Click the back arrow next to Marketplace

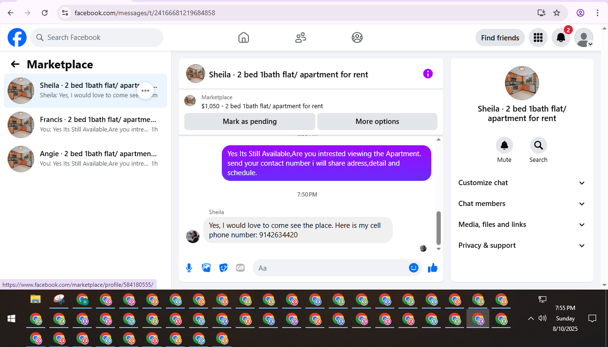point(15,65)
